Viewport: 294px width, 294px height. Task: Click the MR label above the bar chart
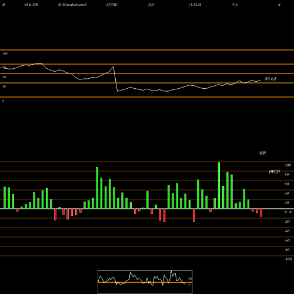point(262,153)
